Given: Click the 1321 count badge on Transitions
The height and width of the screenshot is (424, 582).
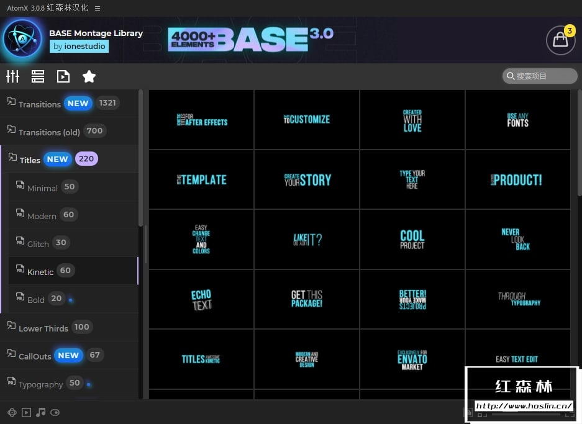Looking at the screenshot, I should click(x=107, y=103).
